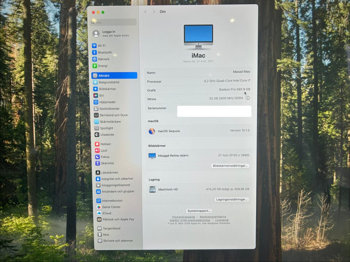Open the Skärmsläckare icon

(x=96, y=122)
